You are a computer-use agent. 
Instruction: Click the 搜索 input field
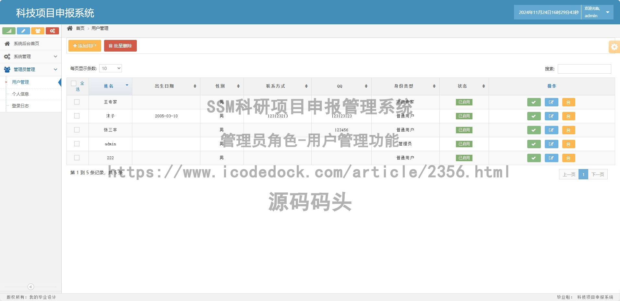pos(584,69)
